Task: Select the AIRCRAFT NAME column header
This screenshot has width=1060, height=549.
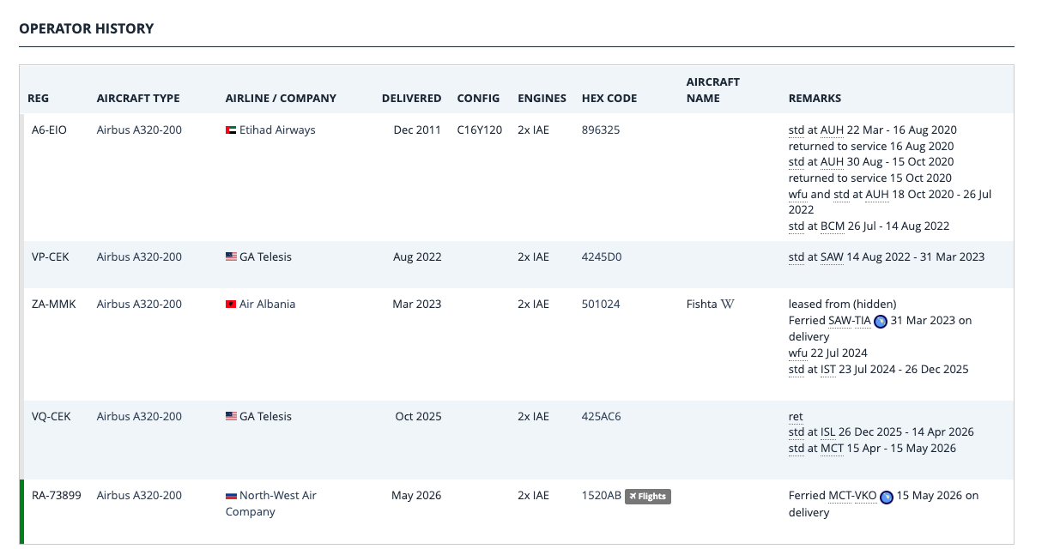Action: (713, 90)
